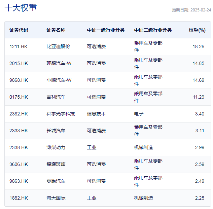213x209 pixels.
Task: Click the 中证二级行业分类 column header
Action: click(x=153, y=30)
